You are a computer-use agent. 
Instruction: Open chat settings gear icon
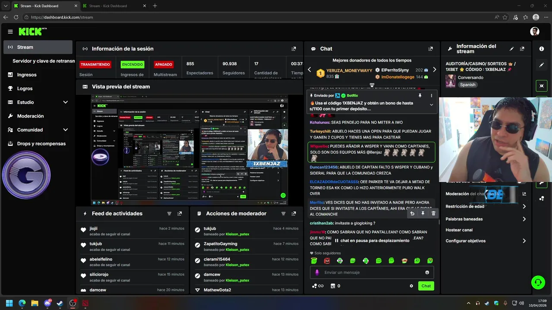click(411, 286)
